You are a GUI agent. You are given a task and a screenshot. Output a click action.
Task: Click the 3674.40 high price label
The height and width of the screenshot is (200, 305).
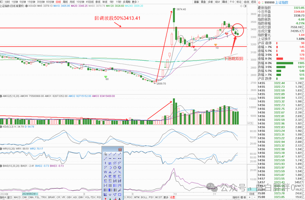tap(181, 9)
